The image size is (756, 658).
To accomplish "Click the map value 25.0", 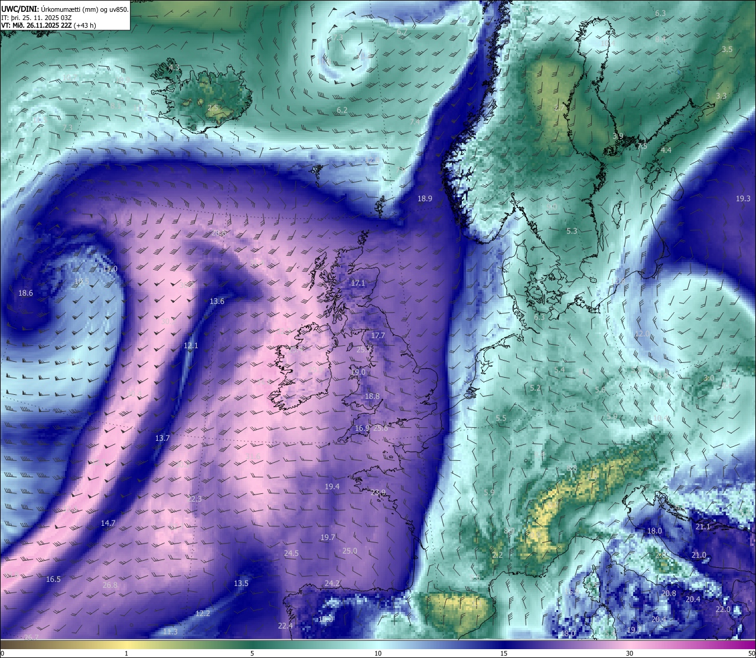I will coord(350,551).
